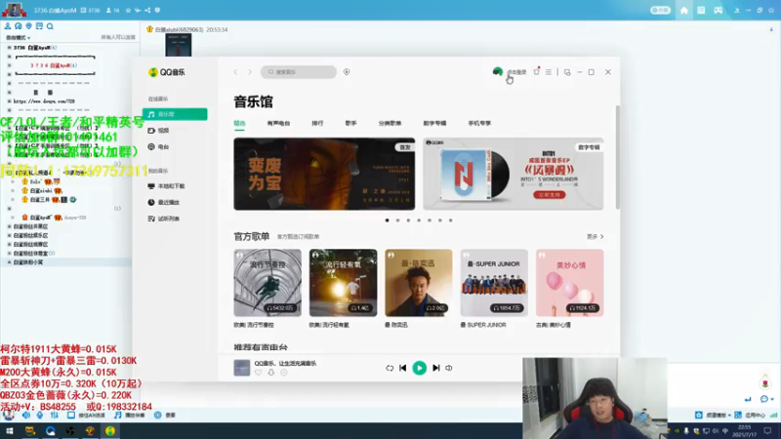Click the QQ音乐 logo
This screenshot has height=439, width=781.
tap(167, 72)
